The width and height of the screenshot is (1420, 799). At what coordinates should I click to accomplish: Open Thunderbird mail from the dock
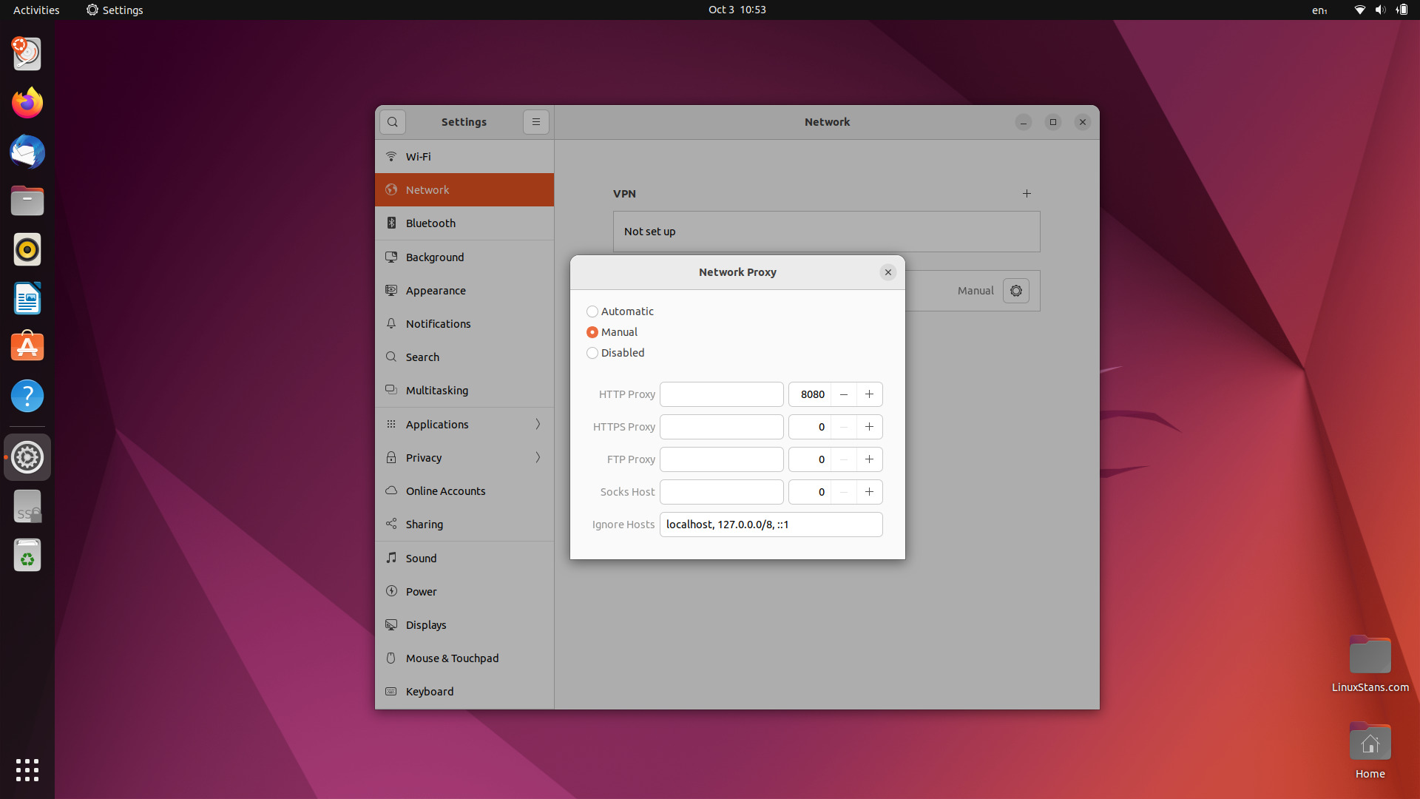(x=27, y=152)
